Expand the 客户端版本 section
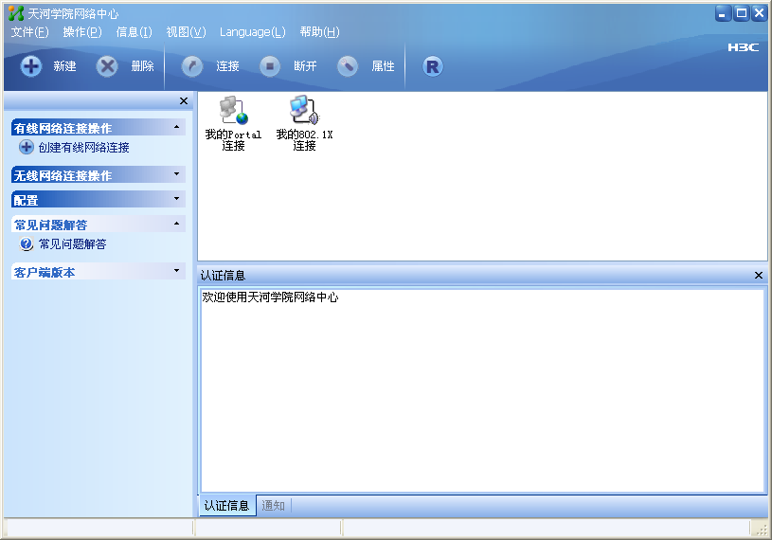This screenshot has height=540, width=772. (176, 271)
